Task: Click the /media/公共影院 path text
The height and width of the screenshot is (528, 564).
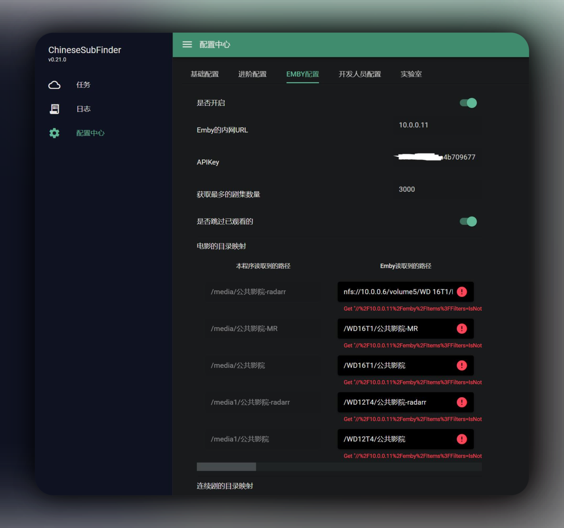Action: pyautogui.click(x=238, y=365)
